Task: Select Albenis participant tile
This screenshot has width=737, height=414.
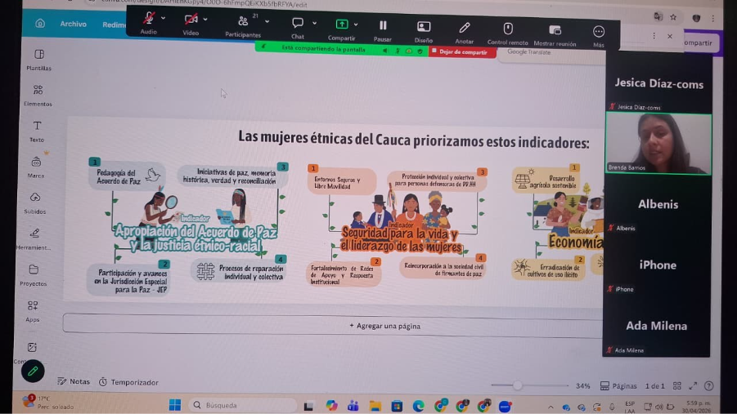Action: (658, 203)
